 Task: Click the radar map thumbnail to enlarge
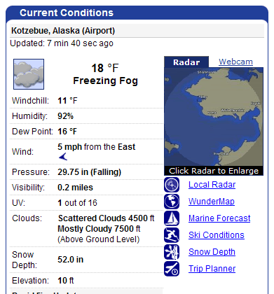pyautogui.click(x=214, y=117)
